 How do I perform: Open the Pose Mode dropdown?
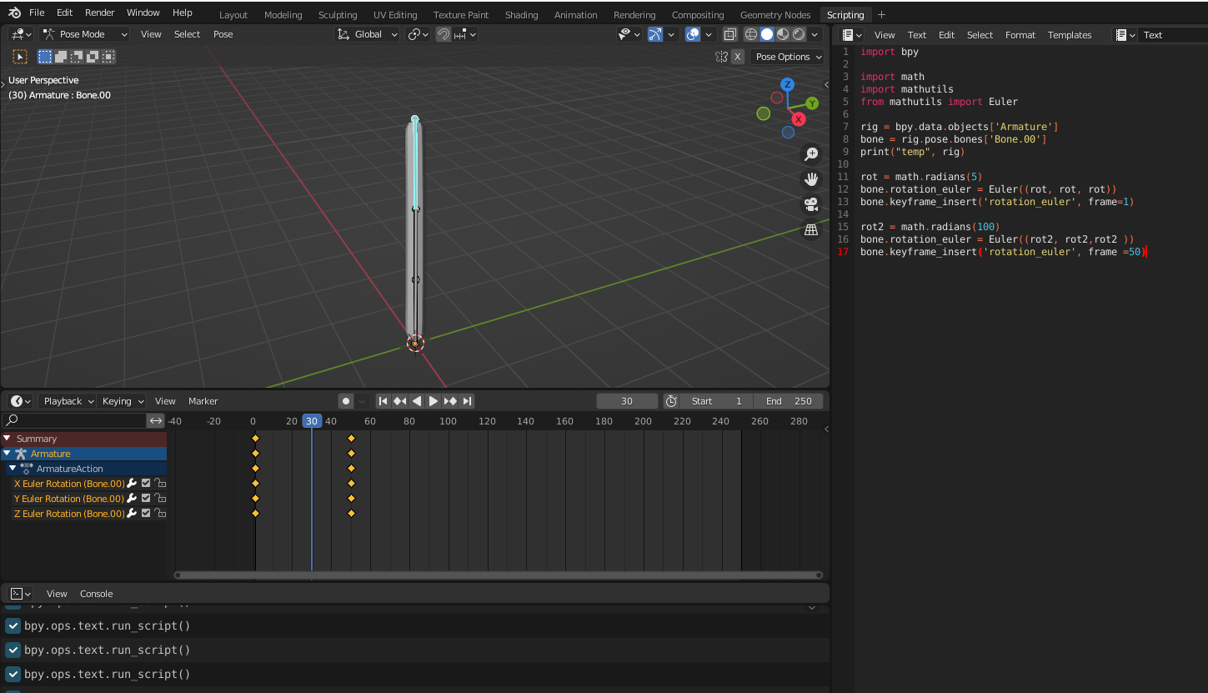pos(84,34)
